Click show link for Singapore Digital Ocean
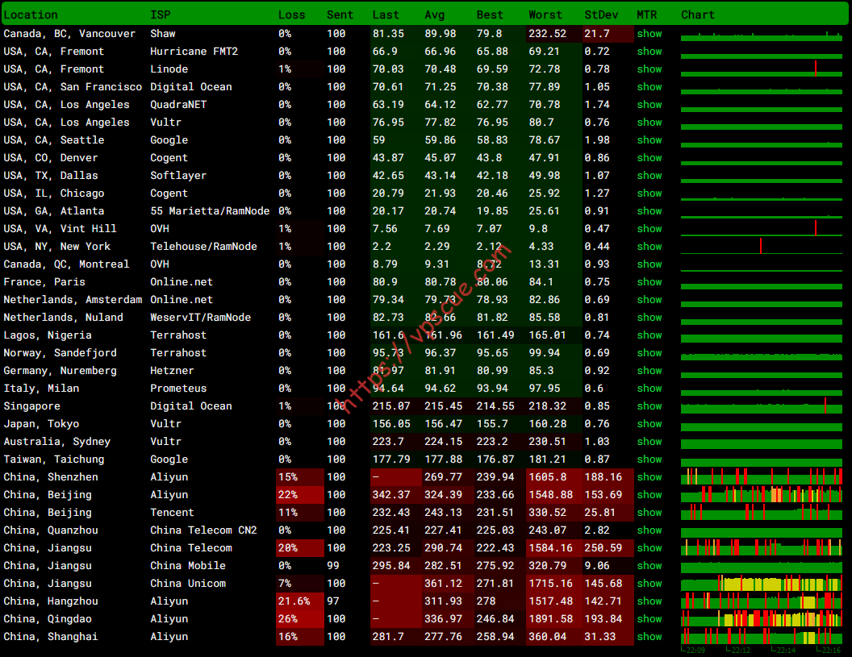The image size is (852, 657). tap(649, 406)
